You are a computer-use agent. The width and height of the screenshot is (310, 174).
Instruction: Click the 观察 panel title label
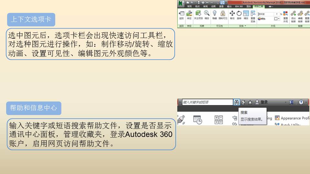[202, 26]
